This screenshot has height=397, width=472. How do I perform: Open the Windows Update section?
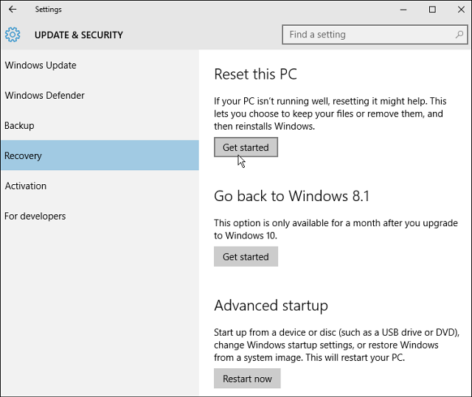tap(41, 66)
